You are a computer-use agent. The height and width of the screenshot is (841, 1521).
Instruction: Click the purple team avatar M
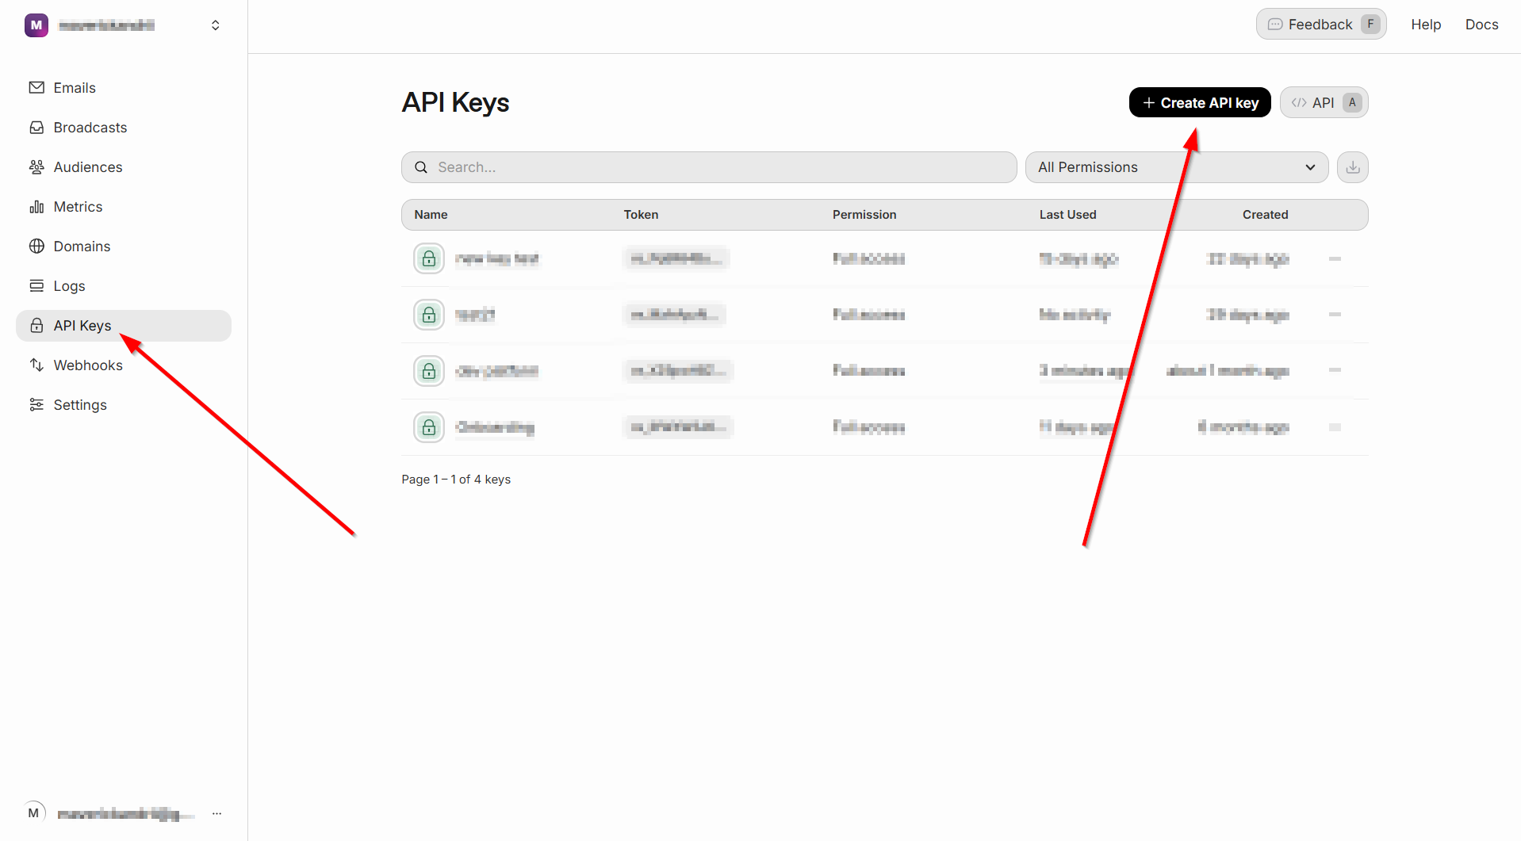(36, 25)
